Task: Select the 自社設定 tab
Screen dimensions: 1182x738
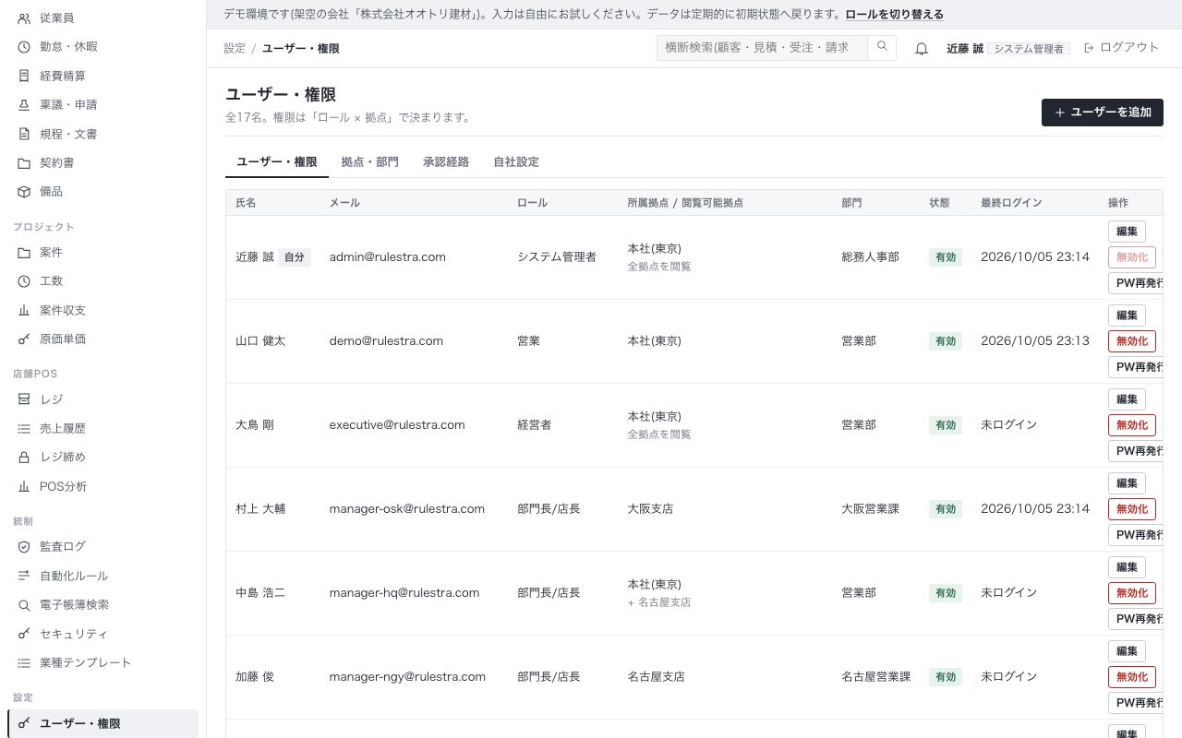Action: tap(516, 161)
